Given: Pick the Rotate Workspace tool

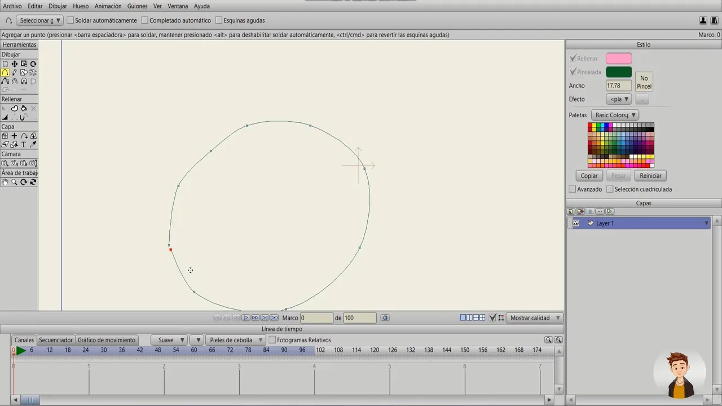Looking at the screenshot, I should click(24, 182).
